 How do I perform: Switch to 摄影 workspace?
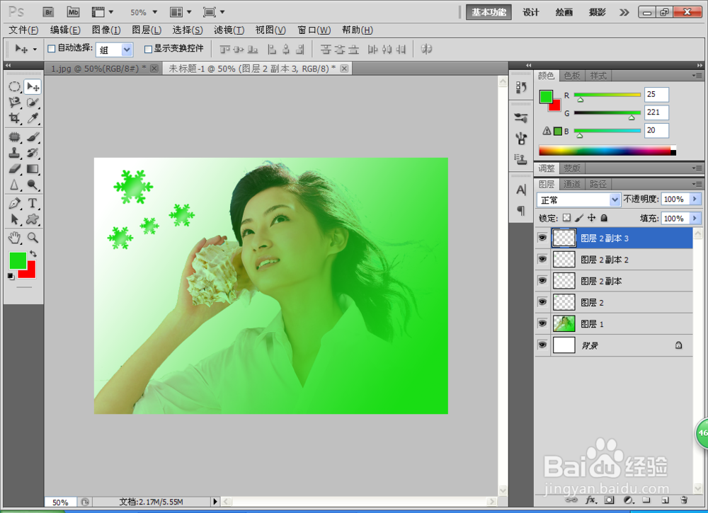(x=597, y=12)
